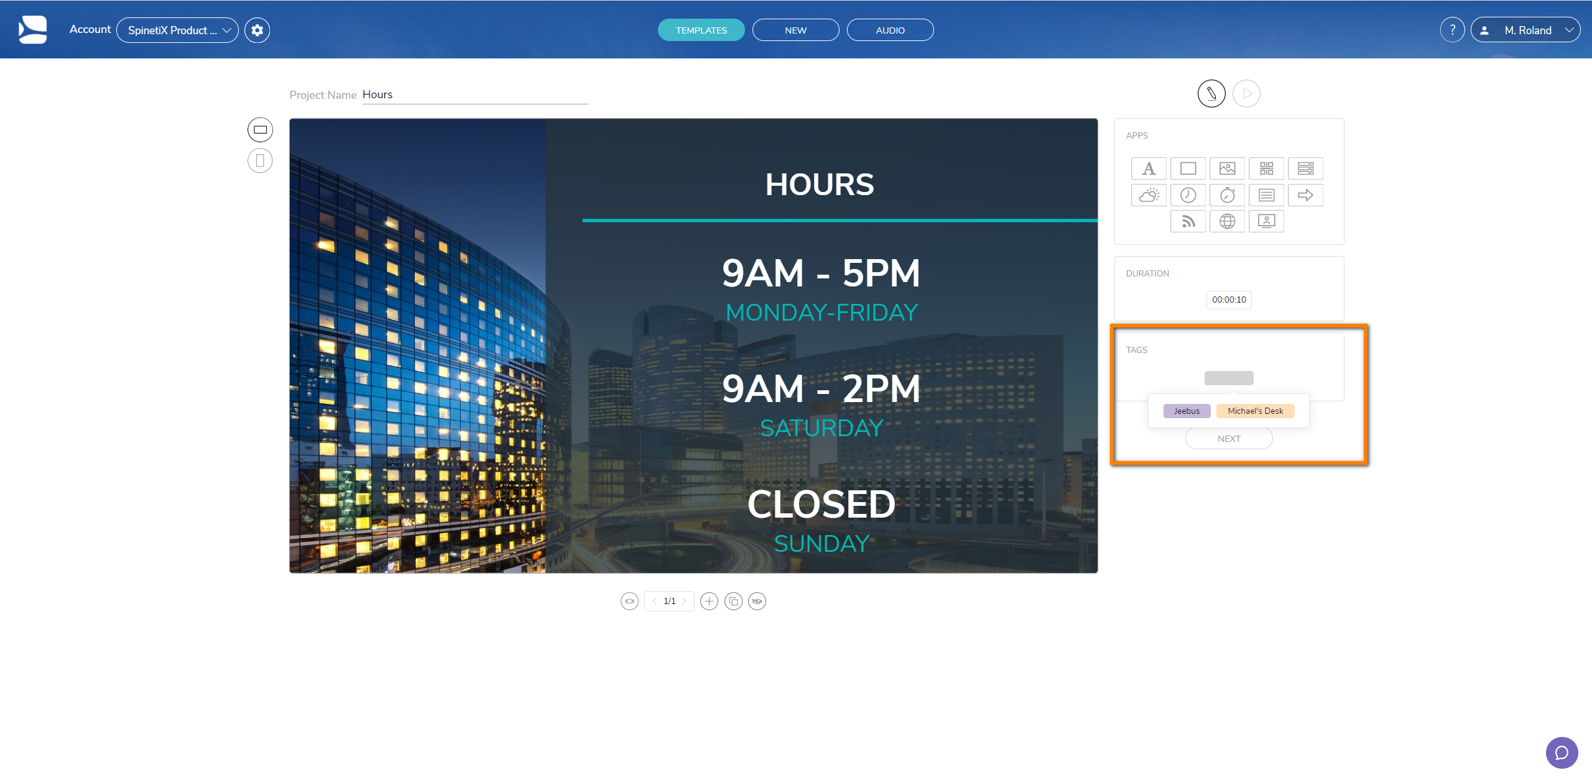Click the Project Name field Hours
1592x778 pixels.
point(475,94)
